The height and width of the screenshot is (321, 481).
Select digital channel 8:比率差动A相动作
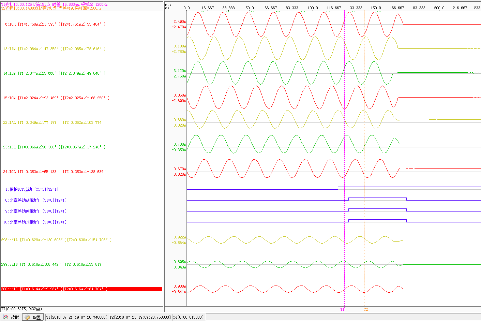pyautogui.click(x=36, y=200)
